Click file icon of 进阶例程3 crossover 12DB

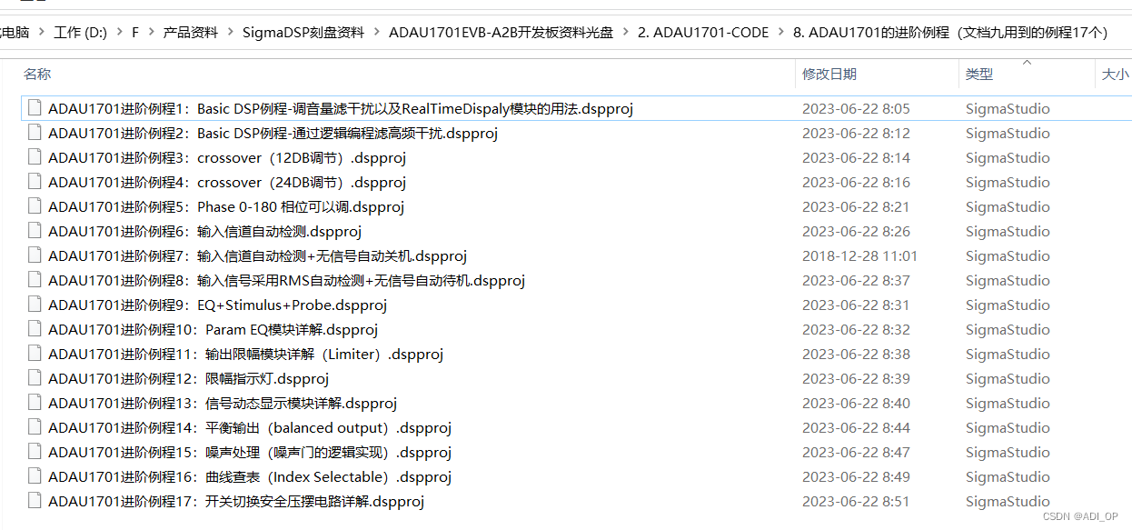point(35,157)
